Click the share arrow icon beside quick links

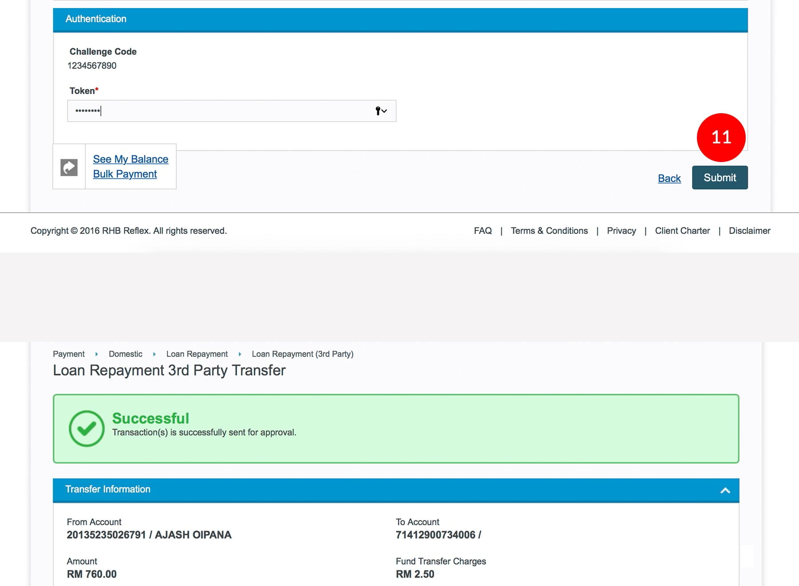tap(69, 167)
